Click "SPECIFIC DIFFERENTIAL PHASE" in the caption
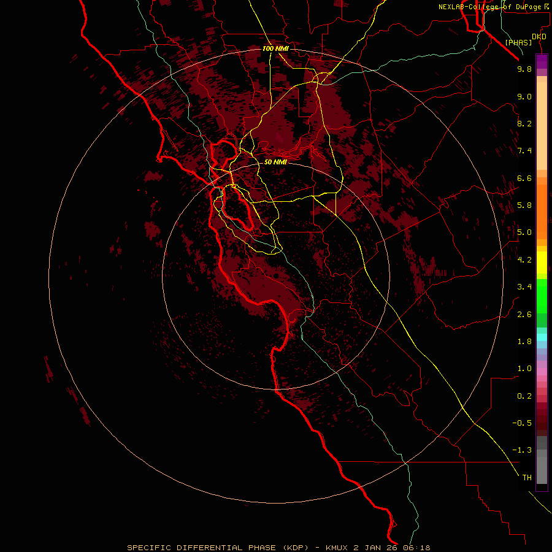The height and width of the screenshot is (552, 552). [202, 548]
